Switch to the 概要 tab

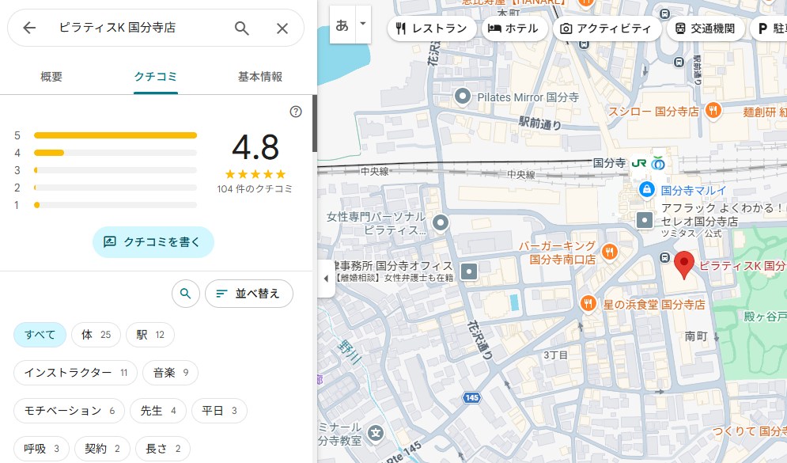(51, 77)
